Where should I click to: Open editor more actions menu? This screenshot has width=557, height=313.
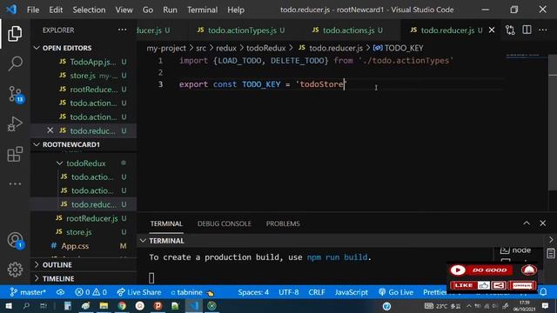[543, 30]
